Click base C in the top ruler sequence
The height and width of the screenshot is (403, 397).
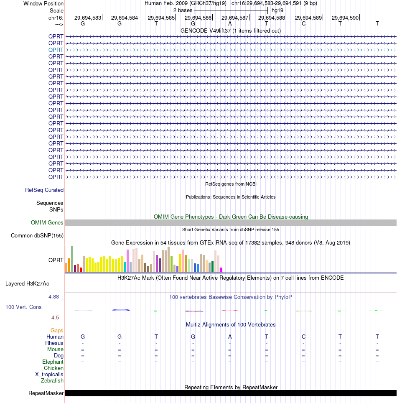(303, 24)
